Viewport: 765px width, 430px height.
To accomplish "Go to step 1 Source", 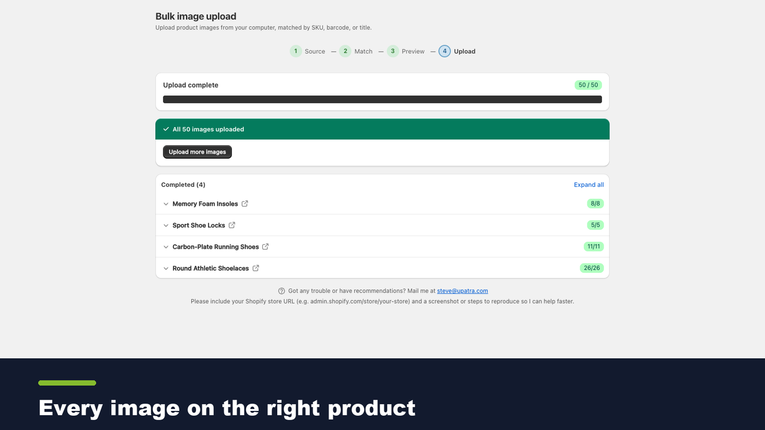I will [x=308, y=51].
